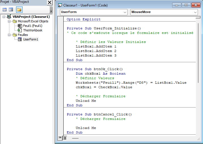This screenshot has height=144, width=203.
Task: Click the "Définir les Valeurs Initiales" comment
Action: 111,42
